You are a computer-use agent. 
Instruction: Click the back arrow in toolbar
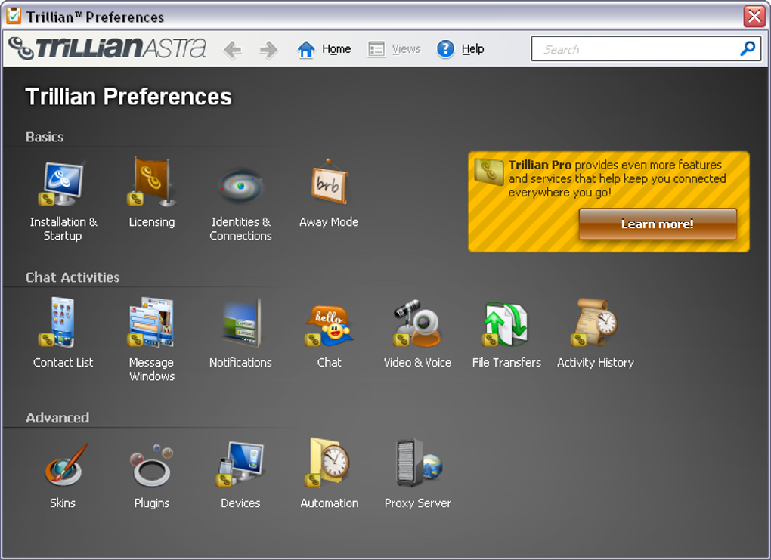point(233,50)
